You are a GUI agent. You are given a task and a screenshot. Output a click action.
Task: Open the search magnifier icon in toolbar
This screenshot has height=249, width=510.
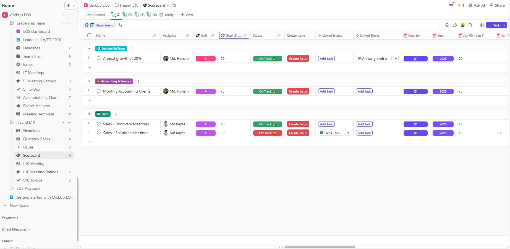pyautogui.click(x=470, y=25)
